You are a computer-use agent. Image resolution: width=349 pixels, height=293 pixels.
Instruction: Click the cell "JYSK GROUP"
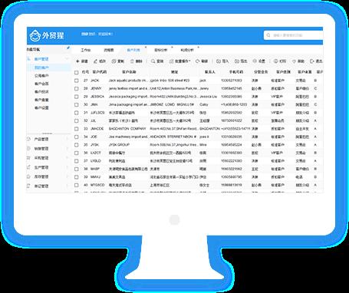(119, 145)
